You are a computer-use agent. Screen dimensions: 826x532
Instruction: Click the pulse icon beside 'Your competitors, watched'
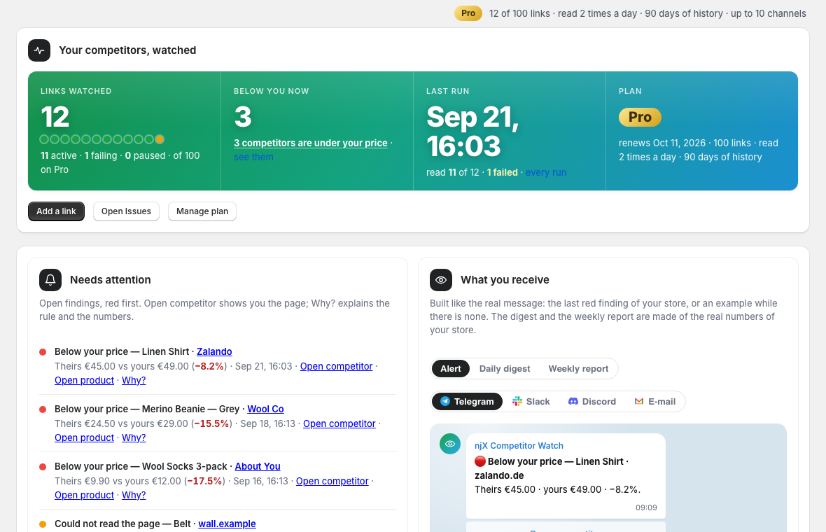tap(39, 50)
